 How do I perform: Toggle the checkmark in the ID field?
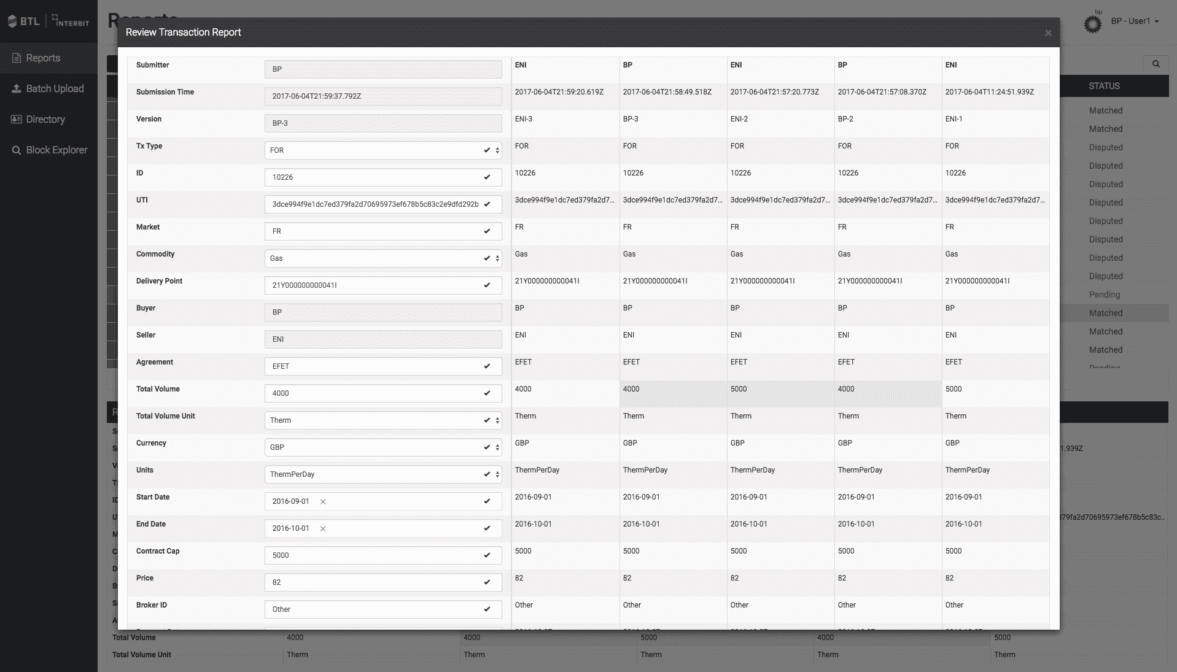pyautogui.click(x=487, y=177)
